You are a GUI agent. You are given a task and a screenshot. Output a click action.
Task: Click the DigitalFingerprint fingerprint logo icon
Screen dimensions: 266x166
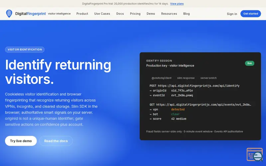9,14
